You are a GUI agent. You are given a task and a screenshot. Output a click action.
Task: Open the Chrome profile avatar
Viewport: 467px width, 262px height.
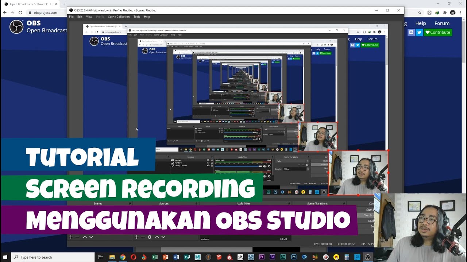(x=453, y=12)
